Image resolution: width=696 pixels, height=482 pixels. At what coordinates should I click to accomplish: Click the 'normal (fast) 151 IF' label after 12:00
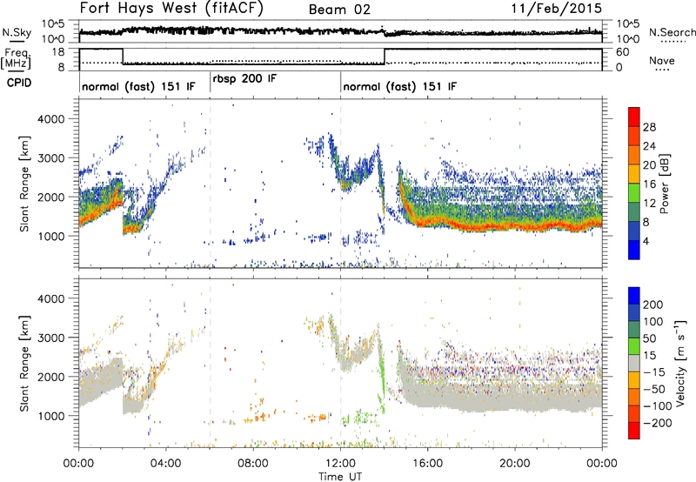pos(399,86)
